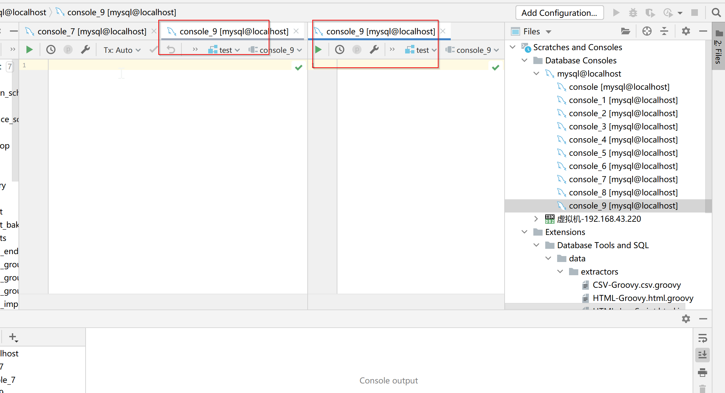Open query history in right editor toolbar
This screenshot has height=393, width=725.
coord(339,50)
